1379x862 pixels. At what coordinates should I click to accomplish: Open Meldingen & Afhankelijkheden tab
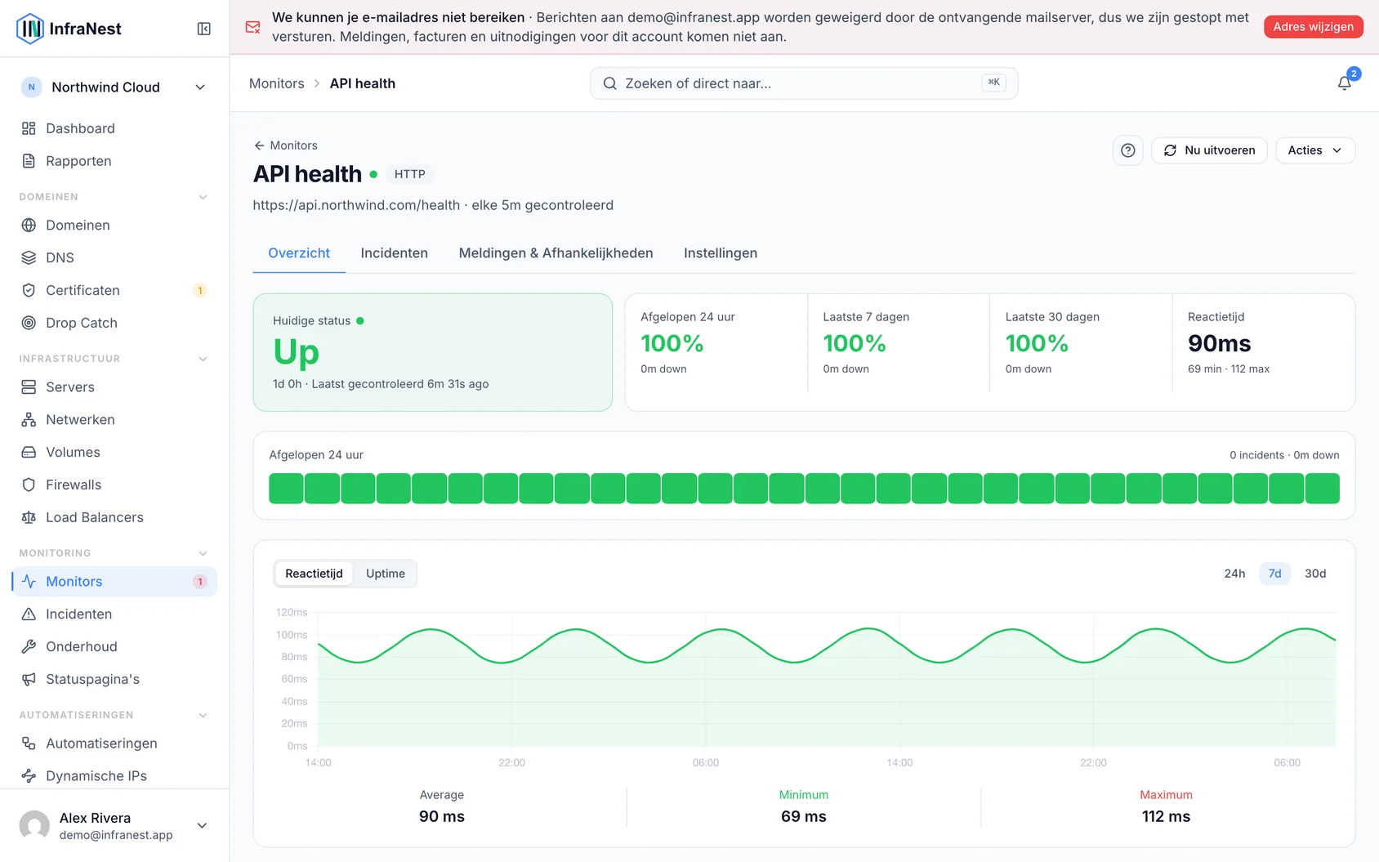pyautogui.click(x=556, y=253)
